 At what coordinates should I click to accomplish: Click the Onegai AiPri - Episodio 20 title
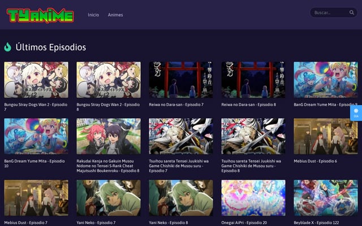[244, 223]
